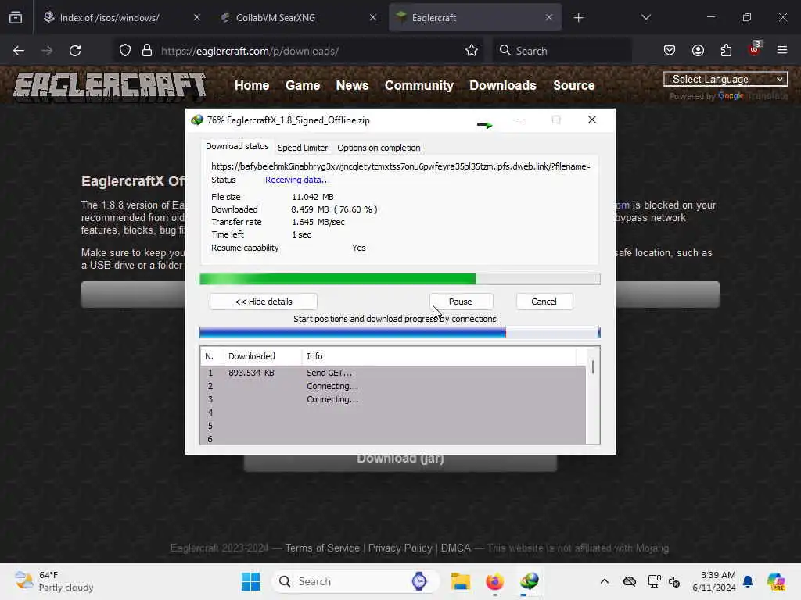Open Home in site navigation

click(252, 86)
